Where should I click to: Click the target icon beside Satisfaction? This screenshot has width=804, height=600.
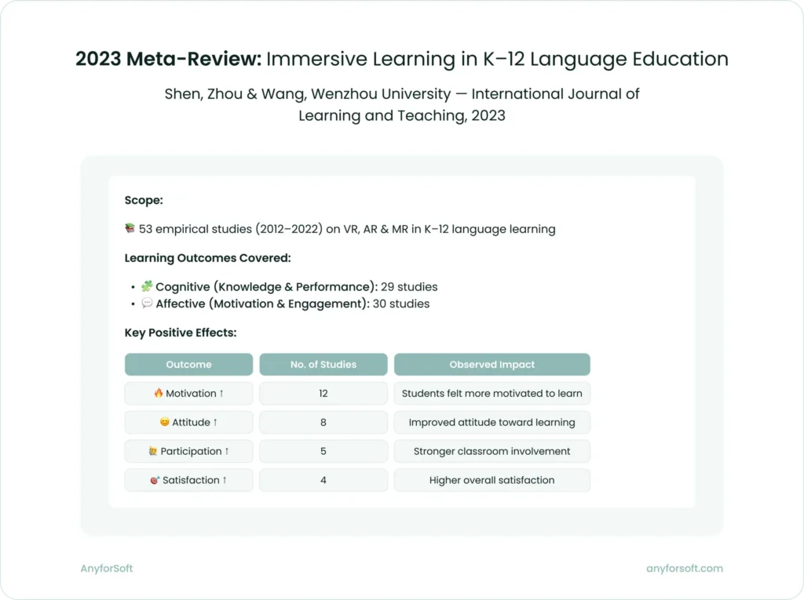[154, 480]
